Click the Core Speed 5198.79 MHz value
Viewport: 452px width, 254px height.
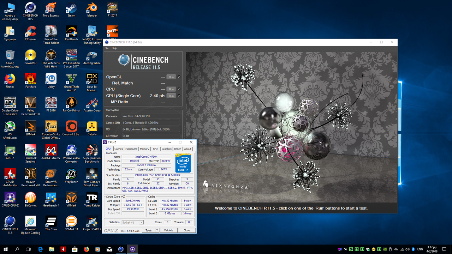click(133, 201)
